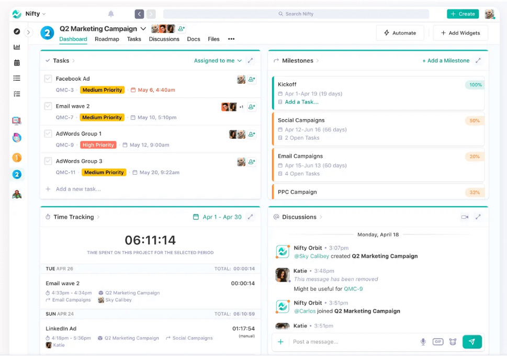Screen dimensions: 507x358
Task: Check off the AdWords Group 3 task
Action: click(x=48, y=161)
